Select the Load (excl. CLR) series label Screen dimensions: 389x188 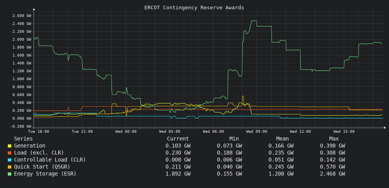click(39, 153)
